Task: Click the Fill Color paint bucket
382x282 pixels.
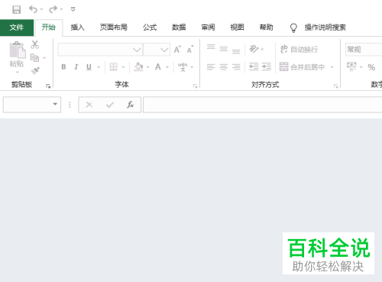Action: [x=138, y=66]
